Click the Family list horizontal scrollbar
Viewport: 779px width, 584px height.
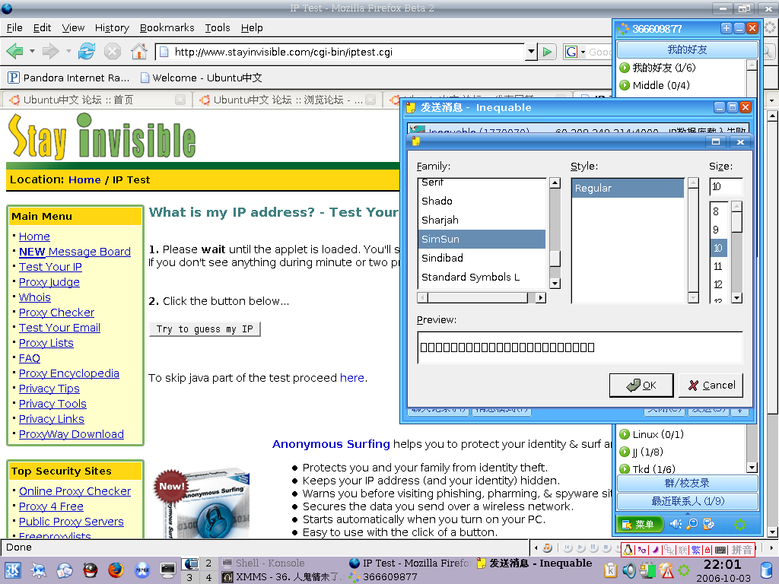click(x=482, y=298)
